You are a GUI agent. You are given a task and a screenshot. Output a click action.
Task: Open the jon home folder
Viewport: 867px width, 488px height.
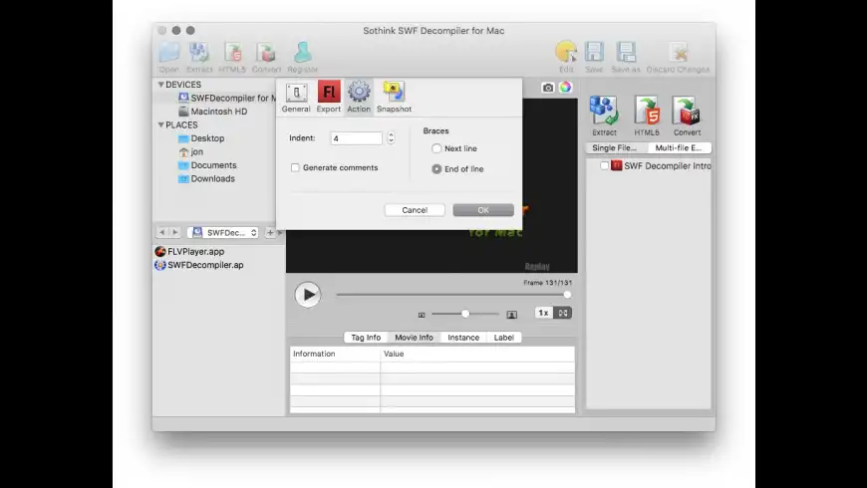click(190, 151)
